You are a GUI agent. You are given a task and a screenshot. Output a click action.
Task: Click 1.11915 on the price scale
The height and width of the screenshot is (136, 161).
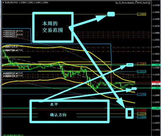156,130
